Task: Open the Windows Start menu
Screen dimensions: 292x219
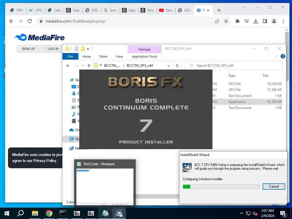Action: click(x=7, y=213)
